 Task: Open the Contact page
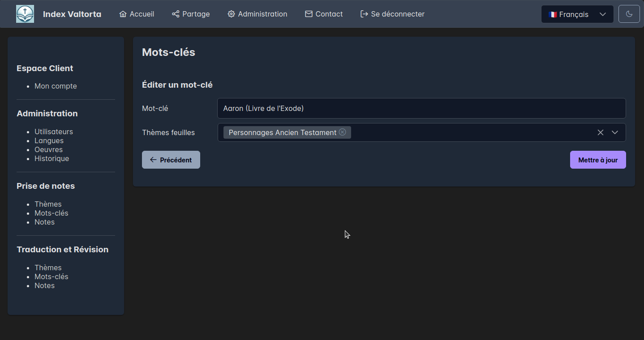(x=324, y=14)
